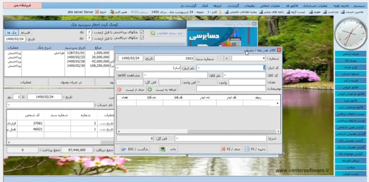The image size is (369, 182).
Task: Click the green plus icon on اضافه به لیست
Action: [150, 90]
